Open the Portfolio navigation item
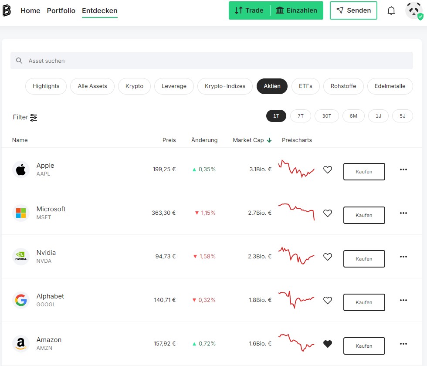The height and width of the screenshot is (366, 427). coord(61,10)
